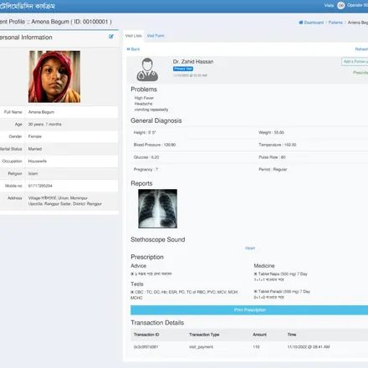Screen dimensions: 368x368
Task: Play the Heart stethoscope sound link
Action: (x=250, y=248)
